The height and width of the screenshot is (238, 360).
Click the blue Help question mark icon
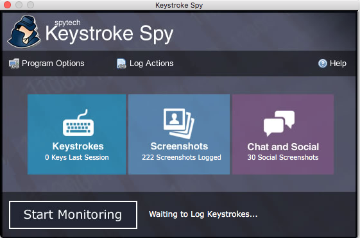pos(323,64)
